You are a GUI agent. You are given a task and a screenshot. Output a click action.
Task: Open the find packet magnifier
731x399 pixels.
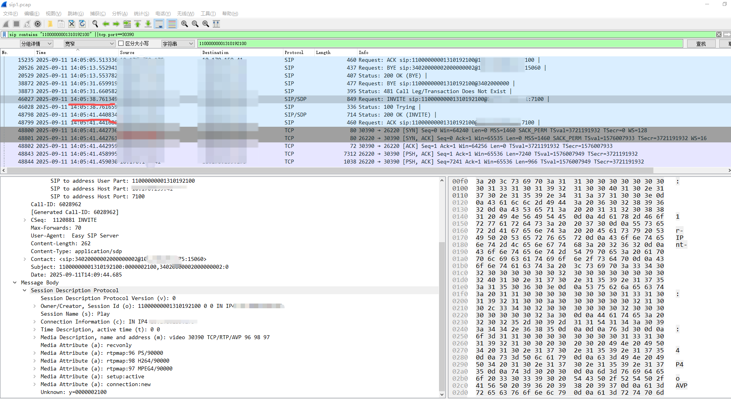[x=95, y=24]
